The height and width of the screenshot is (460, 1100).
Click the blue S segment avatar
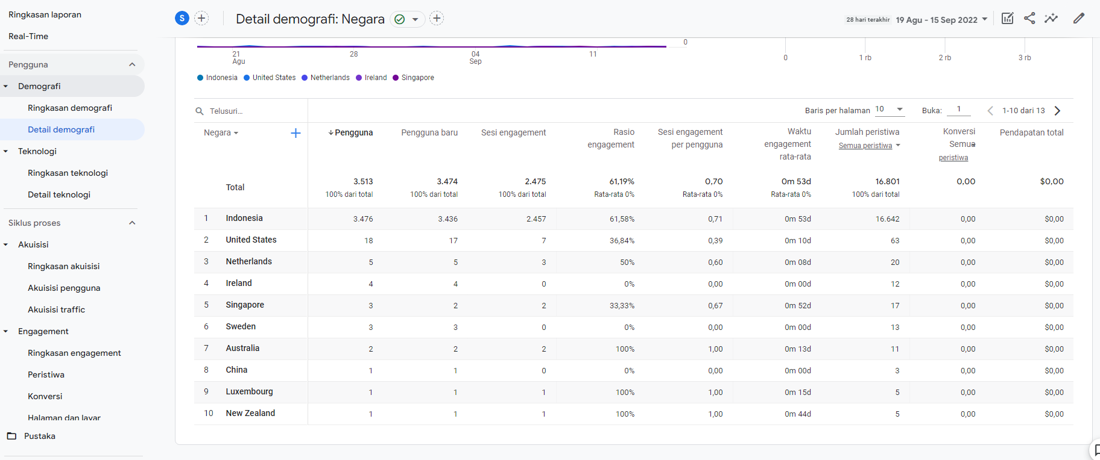pos(182,18)
